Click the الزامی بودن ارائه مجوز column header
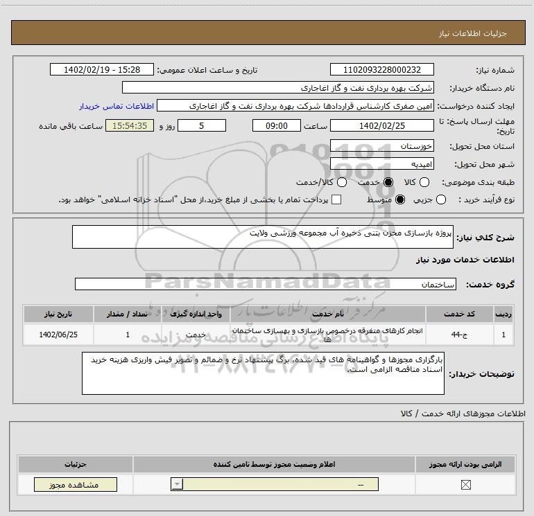 coord(465,464)
